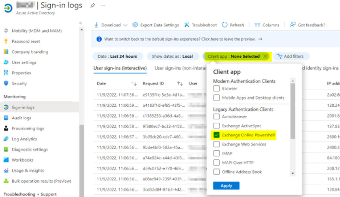This screenshot has height=197, width=340.
Task: Open the Date: Last 24 hours filter
Action: (117, 56)
